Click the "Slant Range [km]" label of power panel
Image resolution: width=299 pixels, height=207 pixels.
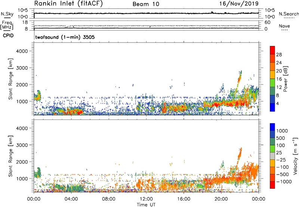(x=10, y=79)
